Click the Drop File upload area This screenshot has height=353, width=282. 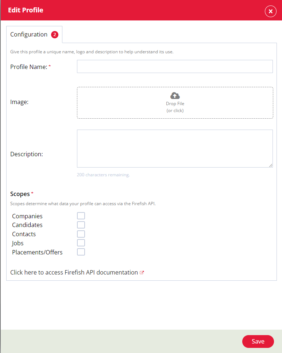click(175, 103)
